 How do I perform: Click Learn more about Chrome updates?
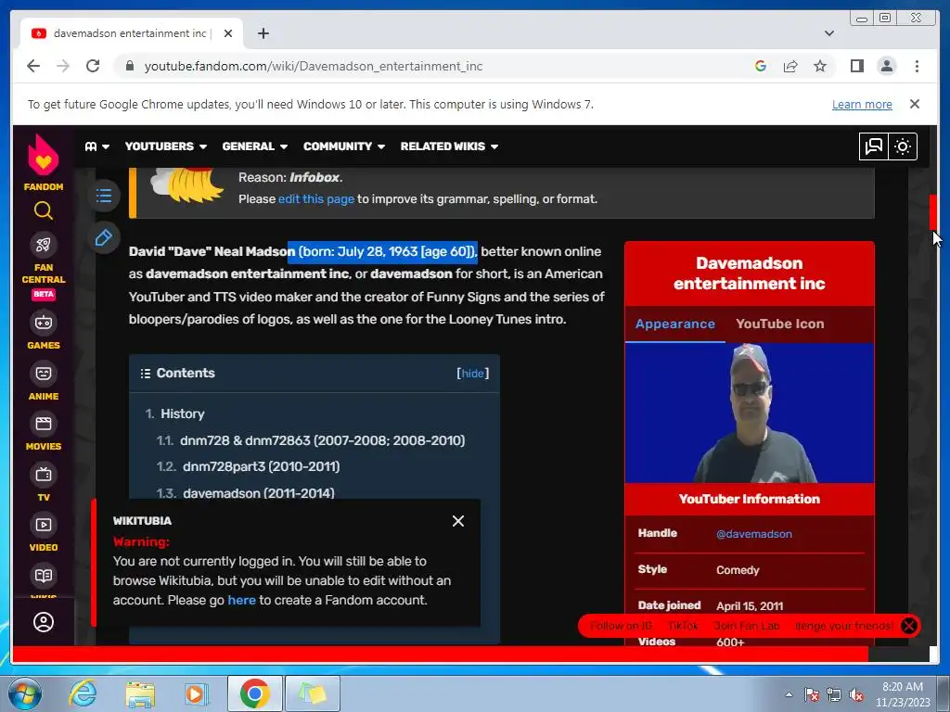[x=862, y=105]
